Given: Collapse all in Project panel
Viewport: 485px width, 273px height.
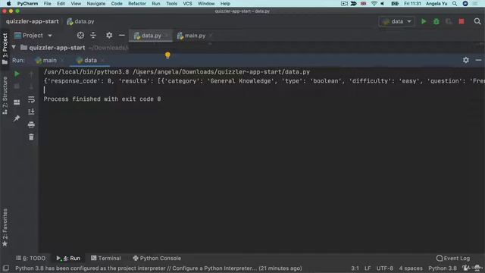Looking at the screenshot, I should (x=93, y=36).
